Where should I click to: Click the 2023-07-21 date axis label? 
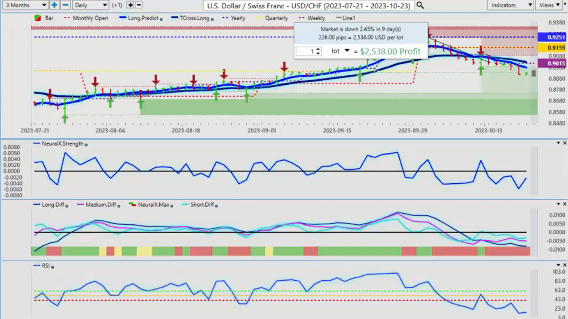(x=35, y=131)
